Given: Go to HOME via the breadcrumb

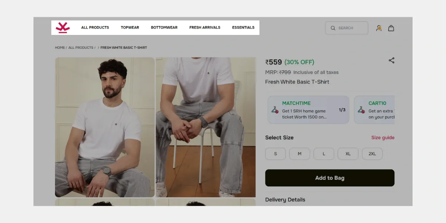Looking at the screenshot, I should 60,47.
